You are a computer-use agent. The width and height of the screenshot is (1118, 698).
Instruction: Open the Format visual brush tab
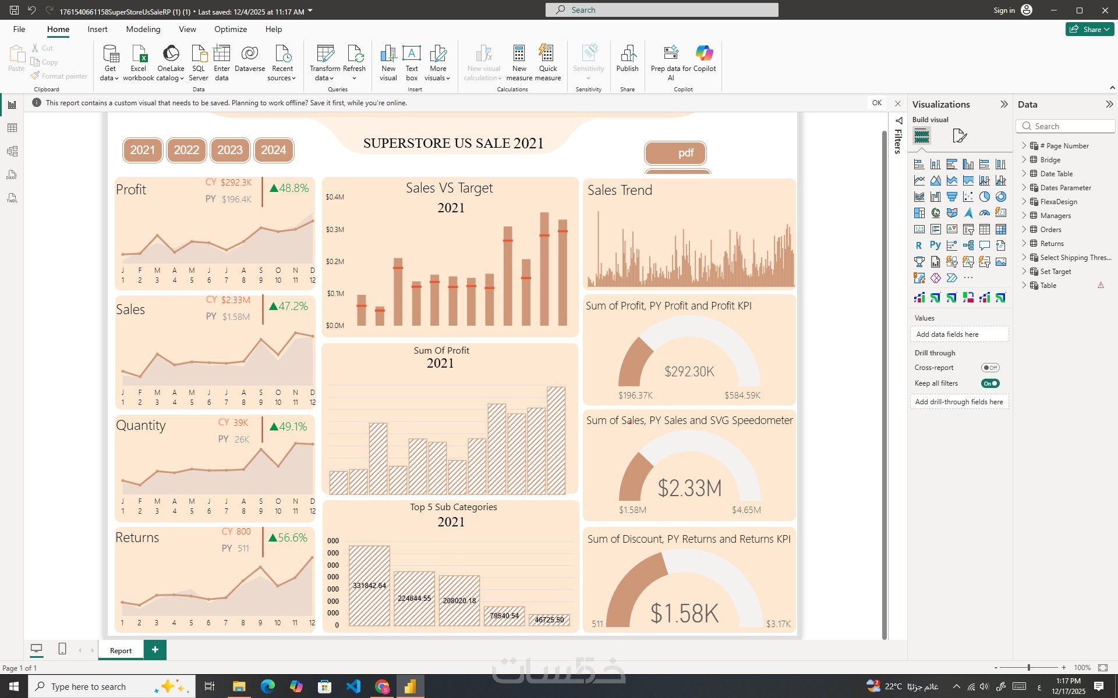[959, 136]
